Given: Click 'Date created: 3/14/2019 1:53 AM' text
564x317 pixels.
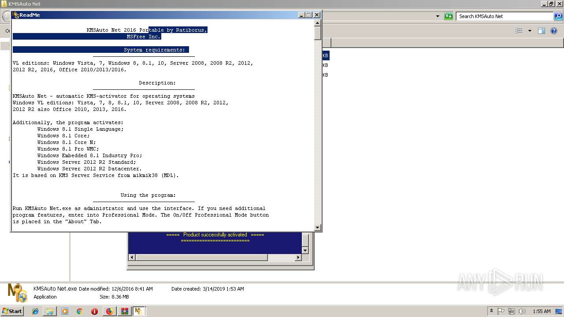Looking at the screenshot, I should [x=208, y=289].
